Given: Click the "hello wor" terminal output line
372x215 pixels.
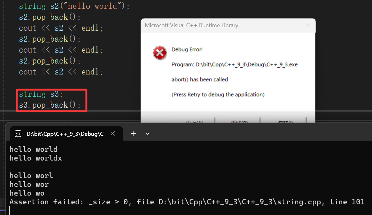Looking at the screenshot, I should tap(29, 184).
